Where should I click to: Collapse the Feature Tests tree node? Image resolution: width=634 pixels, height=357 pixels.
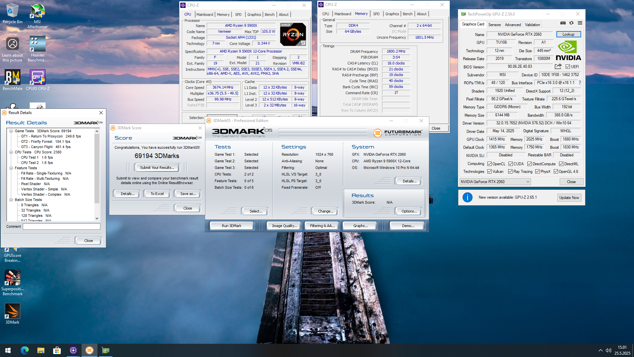point(11,168)
